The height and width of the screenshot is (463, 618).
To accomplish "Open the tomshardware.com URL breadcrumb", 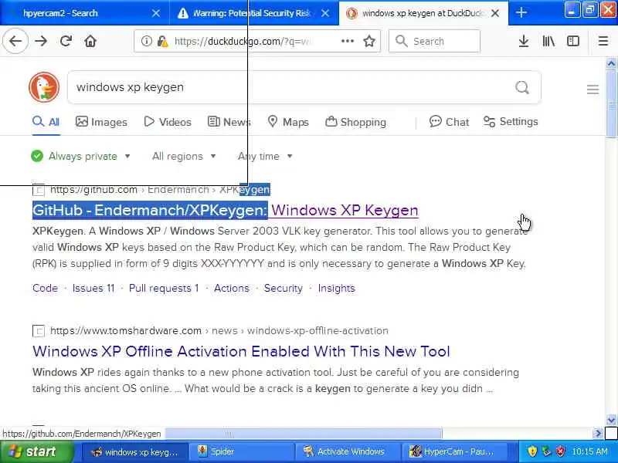I will click(x=219, y=331).
